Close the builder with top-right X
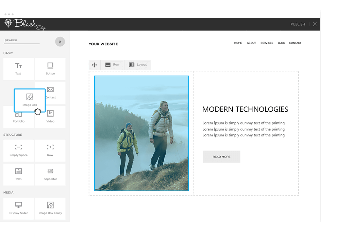 tap(315, 24)
